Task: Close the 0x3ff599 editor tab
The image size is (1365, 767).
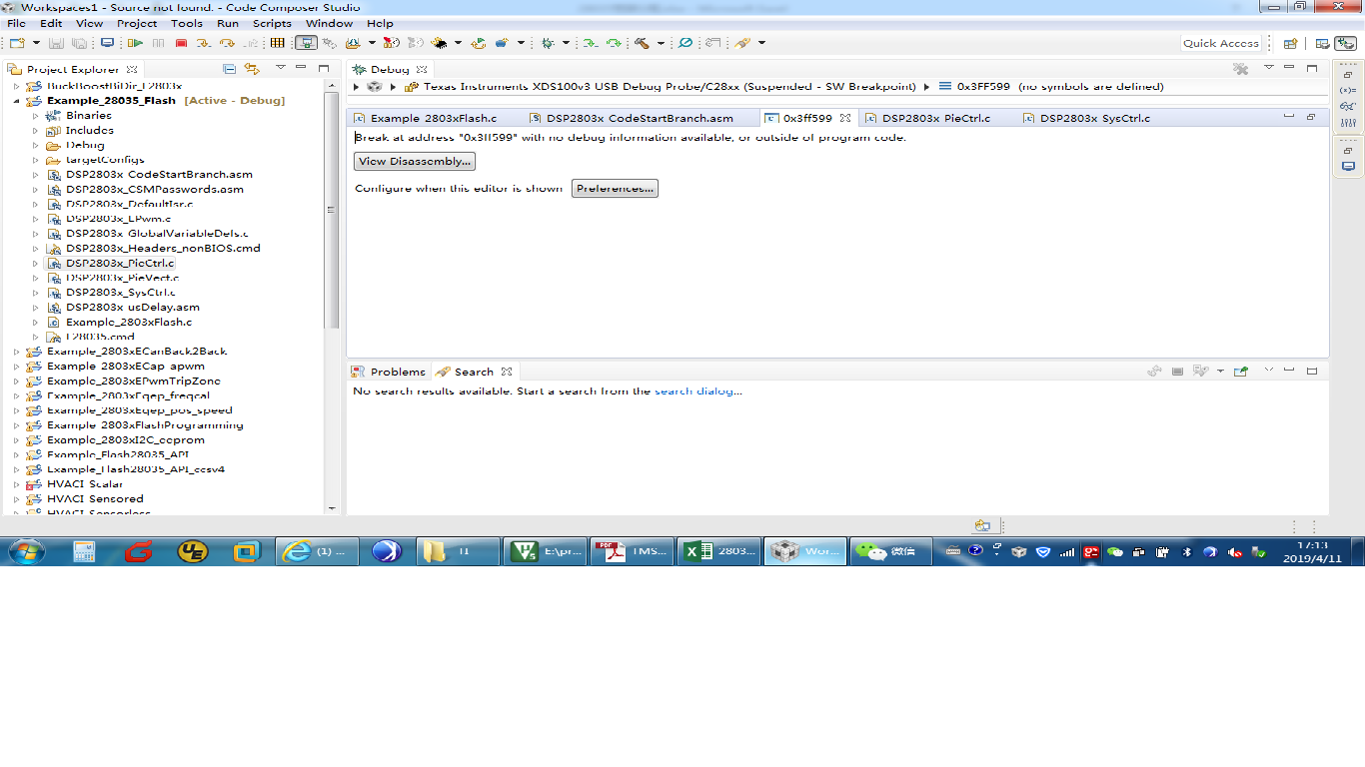Action: 845,118
